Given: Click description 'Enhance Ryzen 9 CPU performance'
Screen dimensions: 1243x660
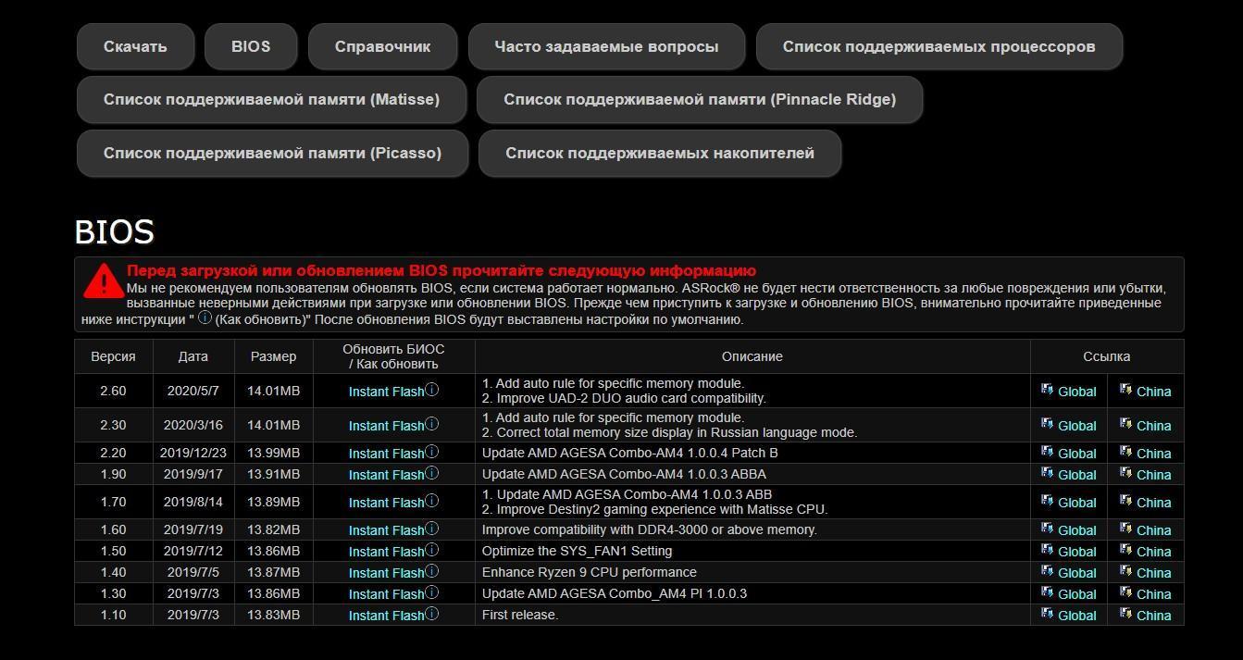Looking at the screenshot, I should tap(590, 572).
